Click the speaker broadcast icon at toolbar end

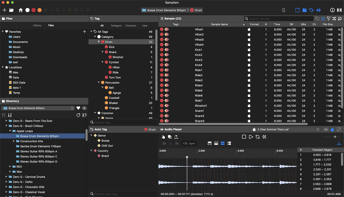click(339, 10)
